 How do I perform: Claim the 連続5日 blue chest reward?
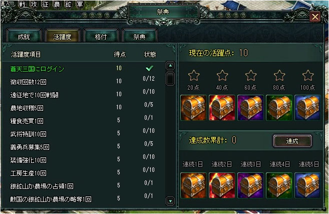tap(307, 185)
